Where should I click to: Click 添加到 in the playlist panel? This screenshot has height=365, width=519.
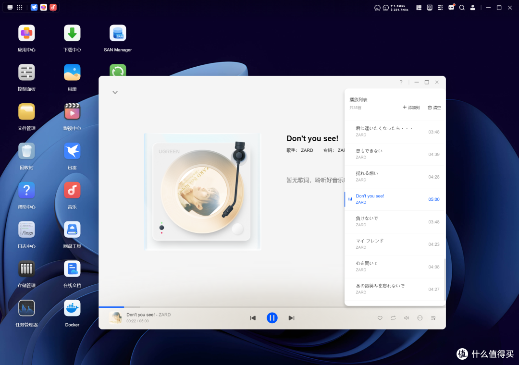[x=411, y=108]
